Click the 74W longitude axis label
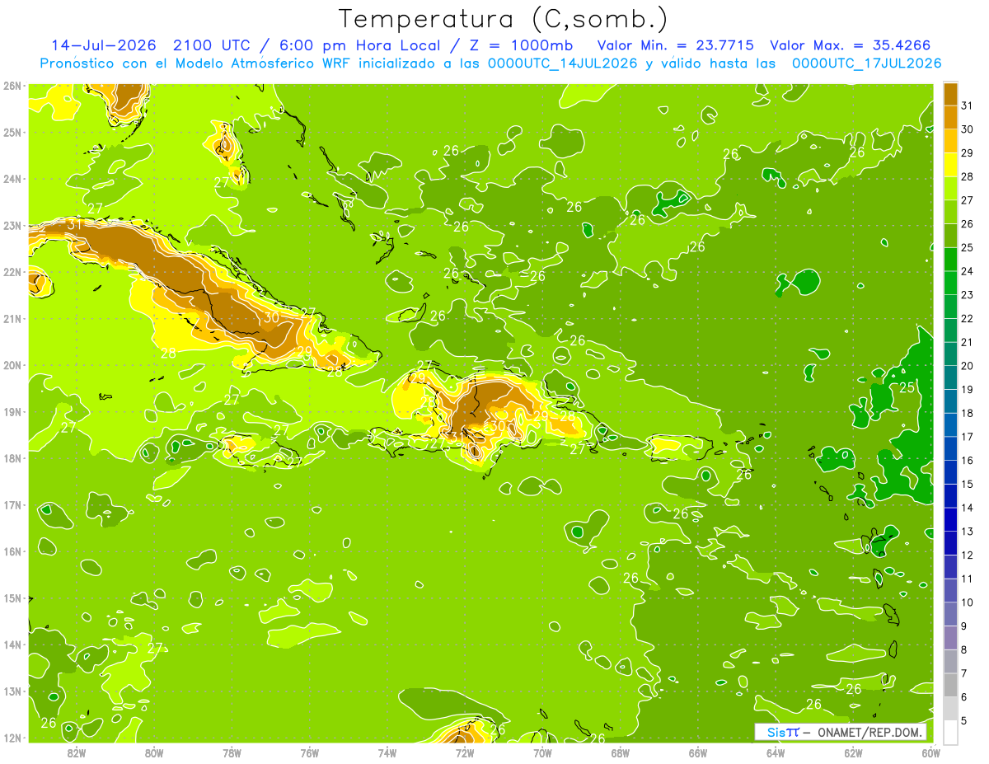The height and width of the screenshot is (764, 989). tap(387, 752)
